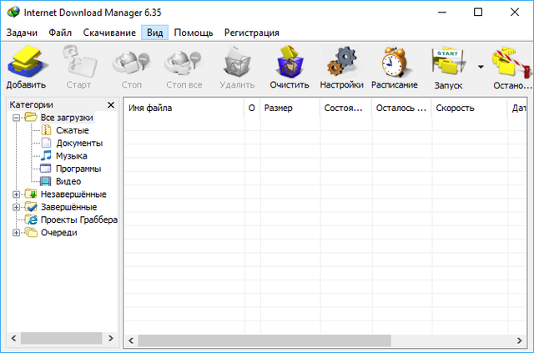Screen dimensions: 534x353
Task: Select the Сжатые category
Action: [73, 131]
